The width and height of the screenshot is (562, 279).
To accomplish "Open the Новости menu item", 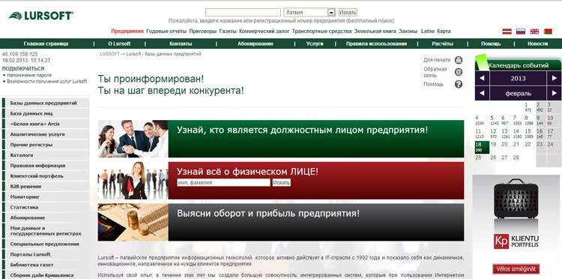I will [x=537, y=43].
